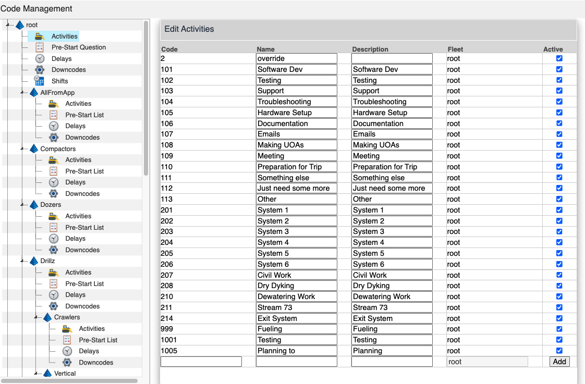Click the blue pyramid icon for Dozers
Image resolution: width=585 pixels, height=384 pixels.
(x=34, y=204)
